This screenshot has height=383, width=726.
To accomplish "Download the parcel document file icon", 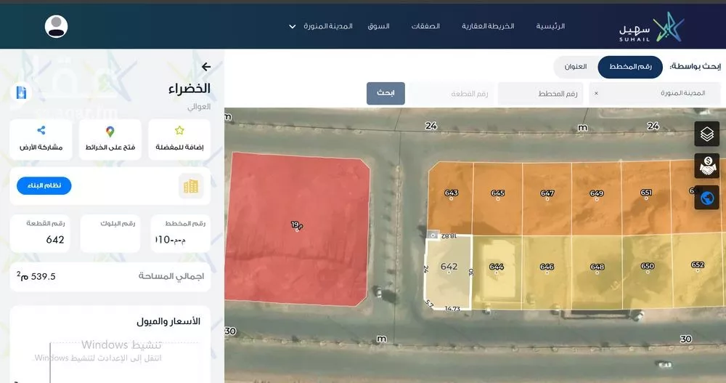I will [x=21, y=92].
